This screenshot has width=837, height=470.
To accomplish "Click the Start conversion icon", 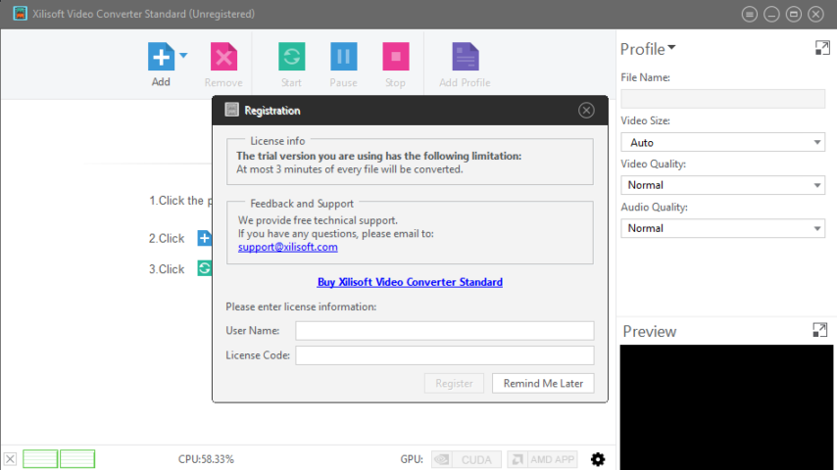I will pos(291,57).
